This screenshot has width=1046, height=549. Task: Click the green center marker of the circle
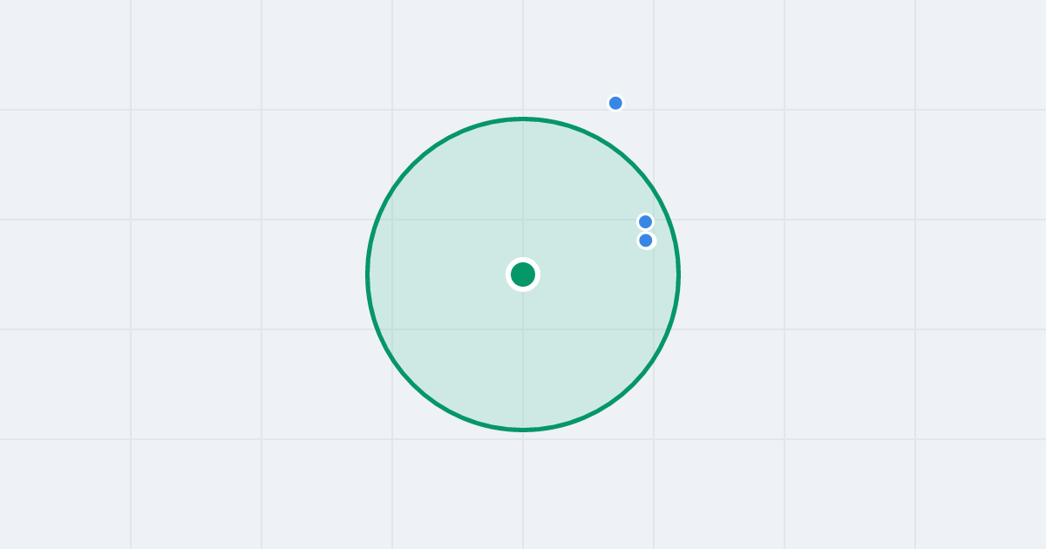coord(523,274)
